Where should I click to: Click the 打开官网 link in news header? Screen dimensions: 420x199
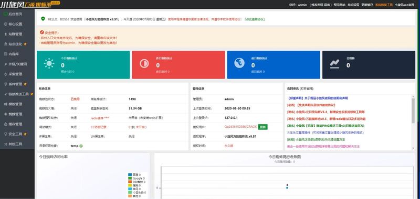click(x=307, y=89)
